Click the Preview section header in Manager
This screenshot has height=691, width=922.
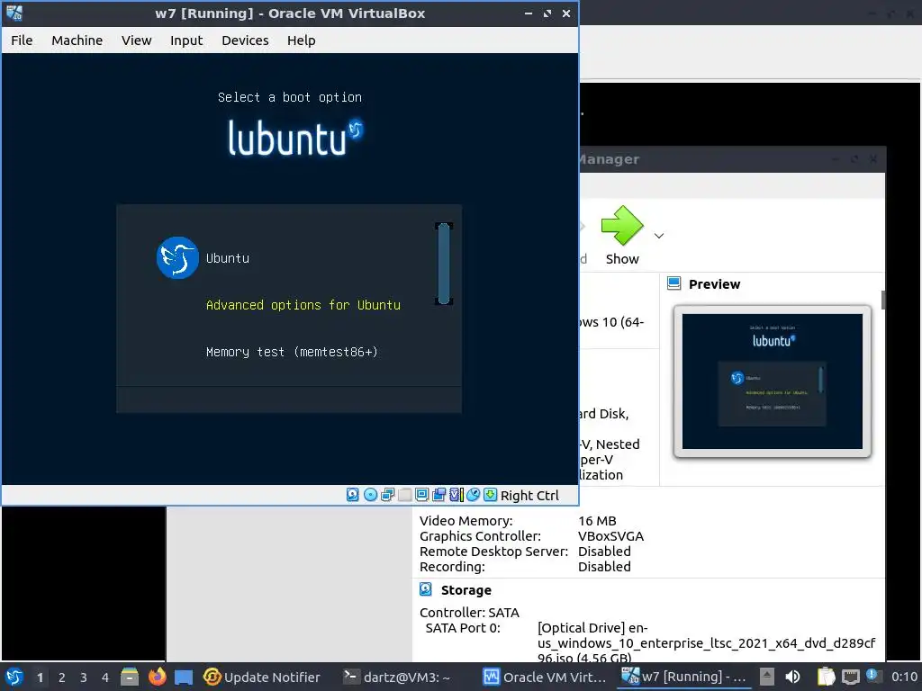click(x=714, y=284)
